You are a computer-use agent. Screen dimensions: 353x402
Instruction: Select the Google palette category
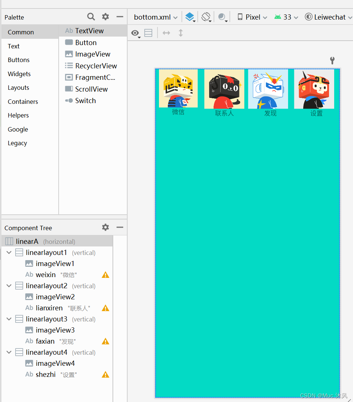click(30, 129)
